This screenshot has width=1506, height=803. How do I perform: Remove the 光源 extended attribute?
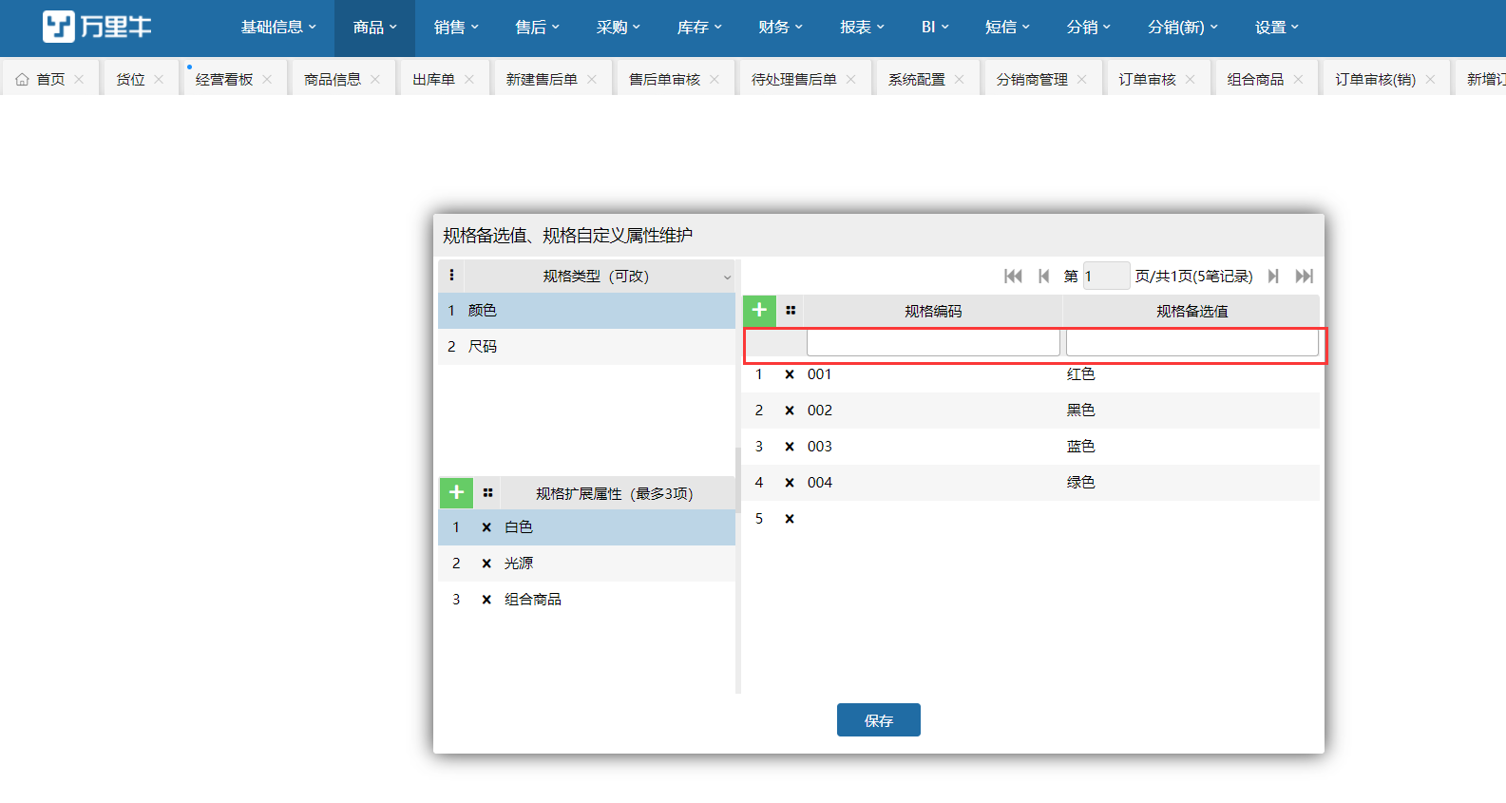[x=486, y=564]
